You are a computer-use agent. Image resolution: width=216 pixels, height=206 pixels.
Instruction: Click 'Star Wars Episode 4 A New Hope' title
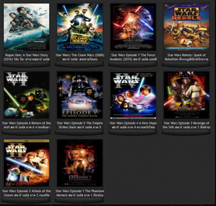[133, 125]
